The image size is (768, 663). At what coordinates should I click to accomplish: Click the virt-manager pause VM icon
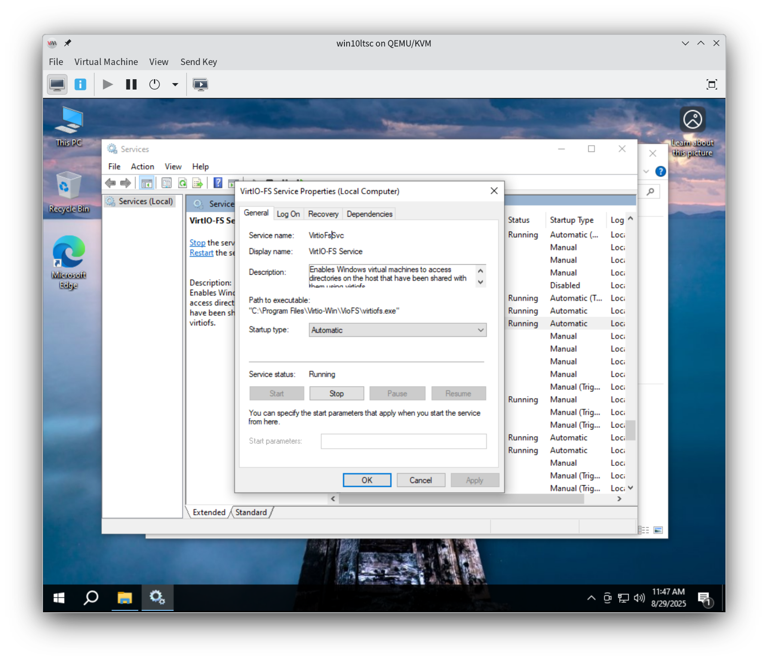[131, 84]
